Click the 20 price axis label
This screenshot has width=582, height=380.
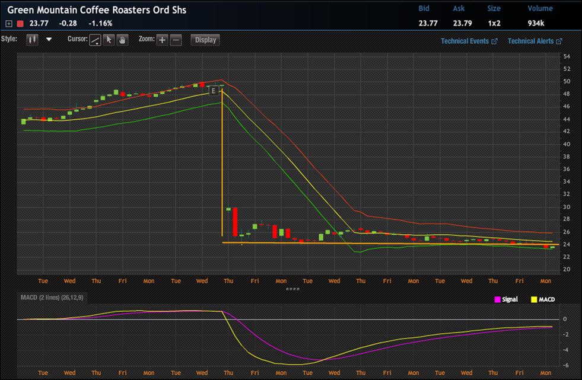(x=567, y=269)
